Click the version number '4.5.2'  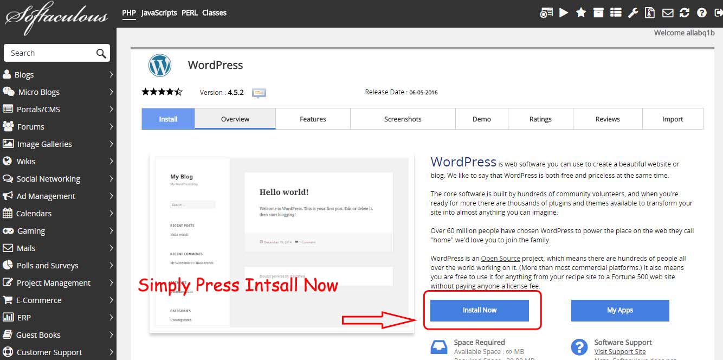coord(236,92)
